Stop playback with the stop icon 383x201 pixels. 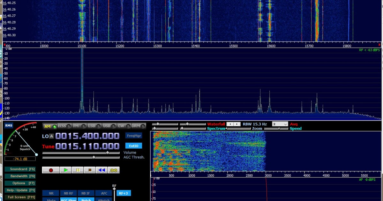point(90,170)
